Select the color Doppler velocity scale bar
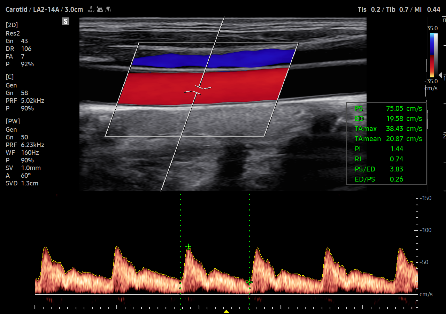This screenshot has height=314, width=446. (x=432, y=55)
